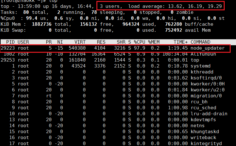Select the node_updater process name
236x146 pixels.
tap(208, 48)
